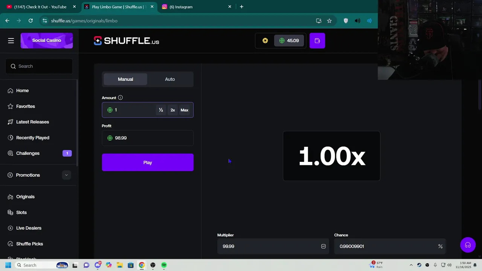Edit the Multiplier 99.99 field
Screen dimensions: 482x271
click(273, 246)
